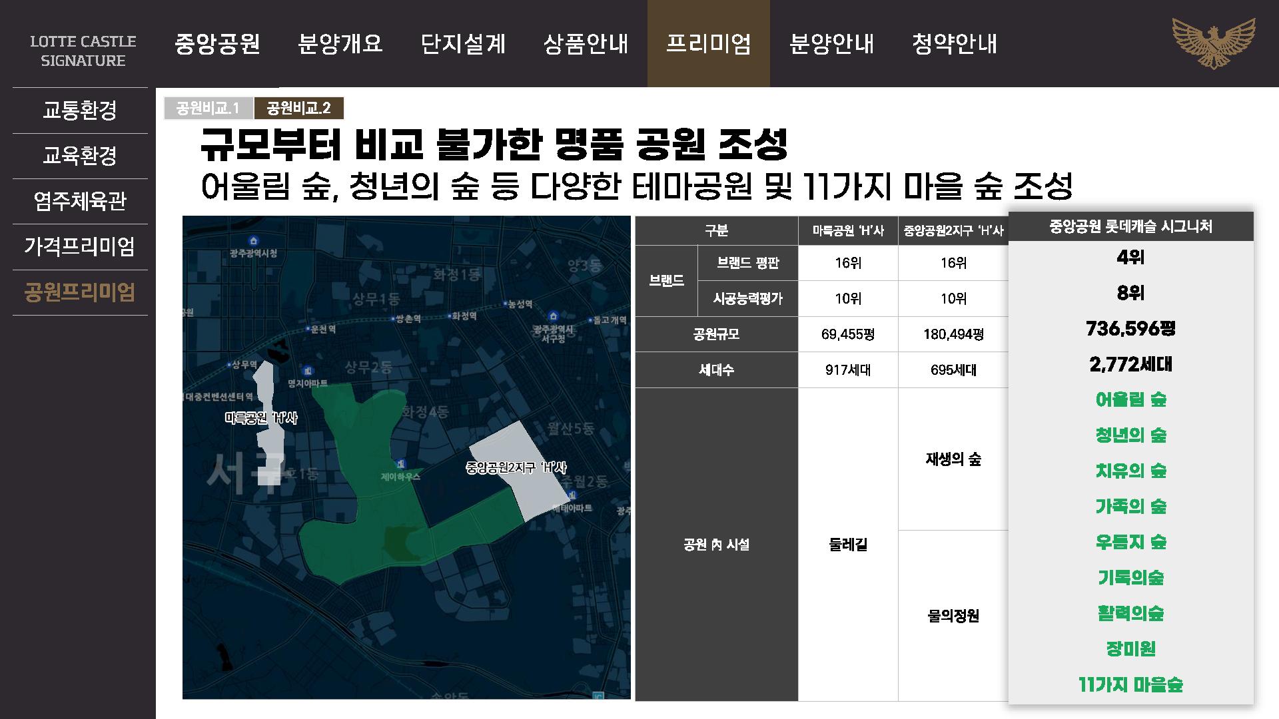Click the 운천역 station label on map
The image size is (1279, 719).
tap(323, 329)
